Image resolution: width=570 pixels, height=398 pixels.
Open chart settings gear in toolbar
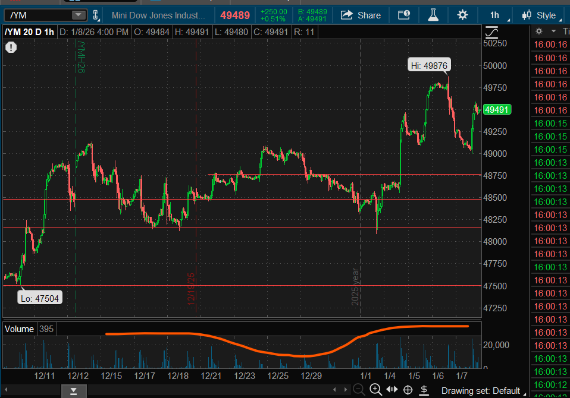462,15
